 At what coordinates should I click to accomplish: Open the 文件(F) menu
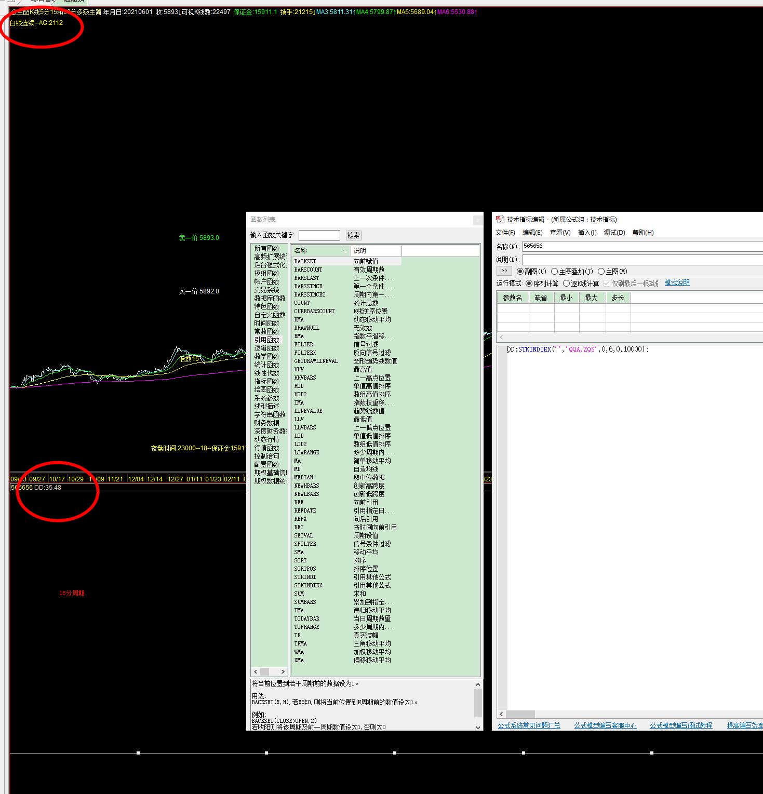tap(505, 233)
